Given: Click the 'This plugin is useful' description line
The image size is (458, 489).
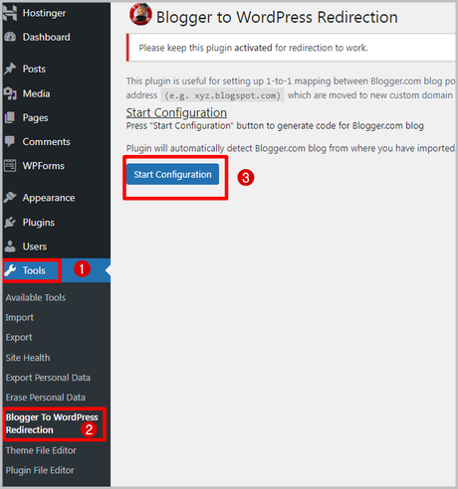Looking at the screenshot, I should tap(291, 81).
